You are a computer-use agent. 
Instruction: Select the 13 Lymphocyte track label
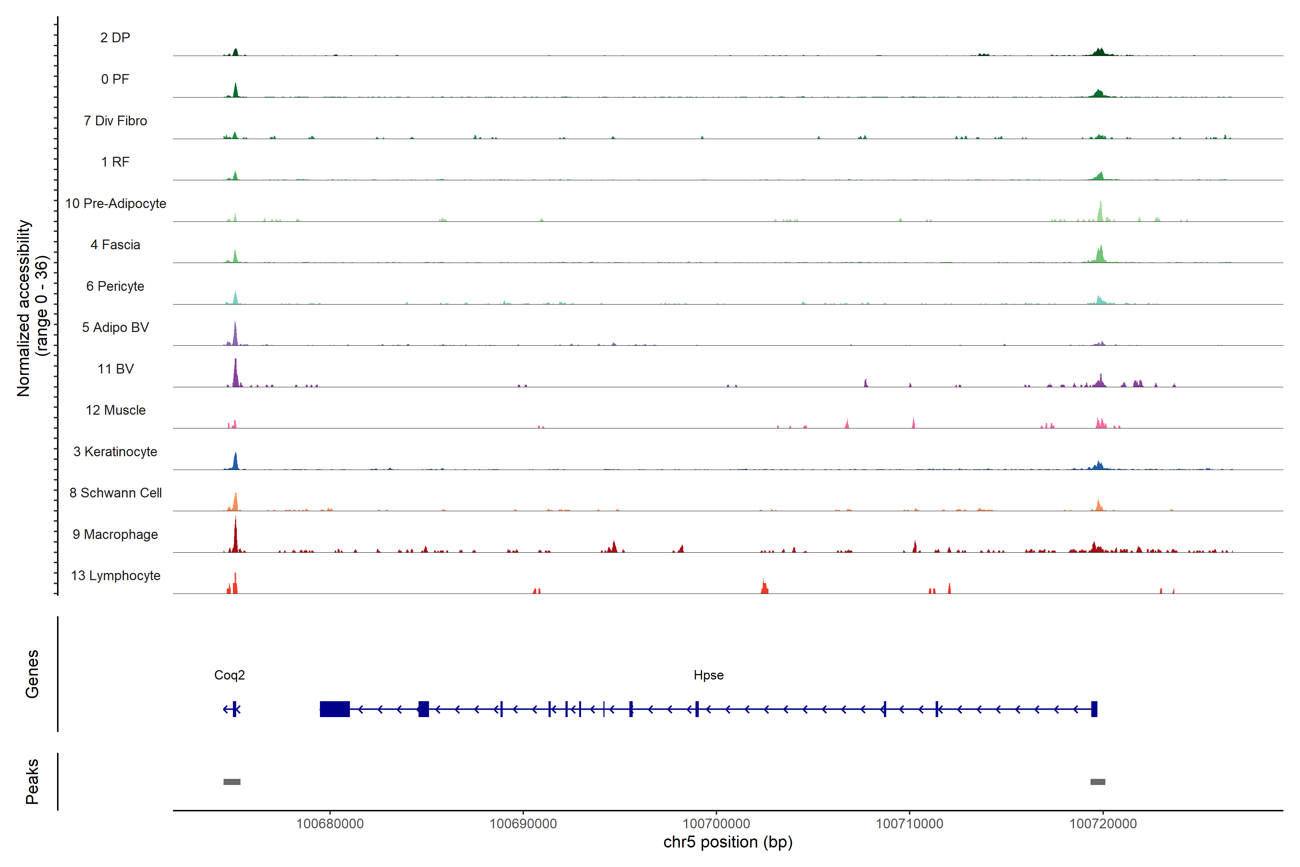tap(115, 575)
